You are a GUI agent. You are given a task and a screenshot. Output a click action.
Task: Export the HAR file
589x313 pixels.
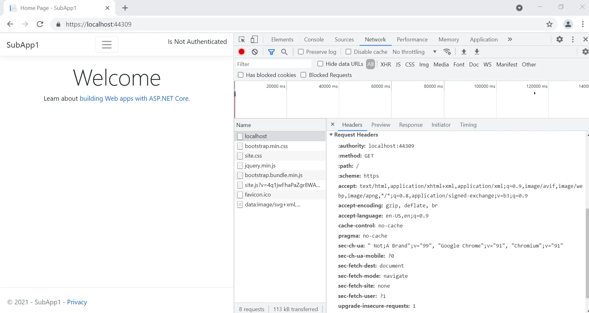pyautogui.click(x=477, y=52)
